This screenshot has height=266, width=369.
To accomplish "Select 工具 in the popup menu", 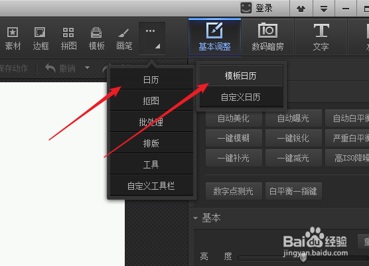I will 151,164.
